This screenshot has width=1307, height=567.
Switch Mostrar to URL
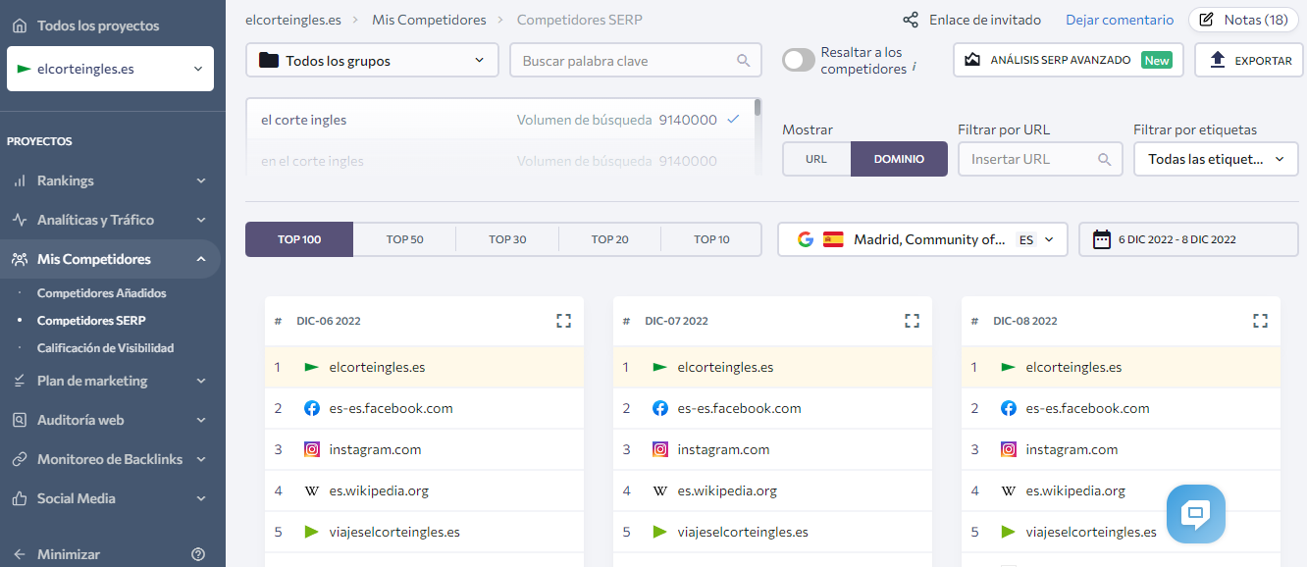tap(816, 159)
